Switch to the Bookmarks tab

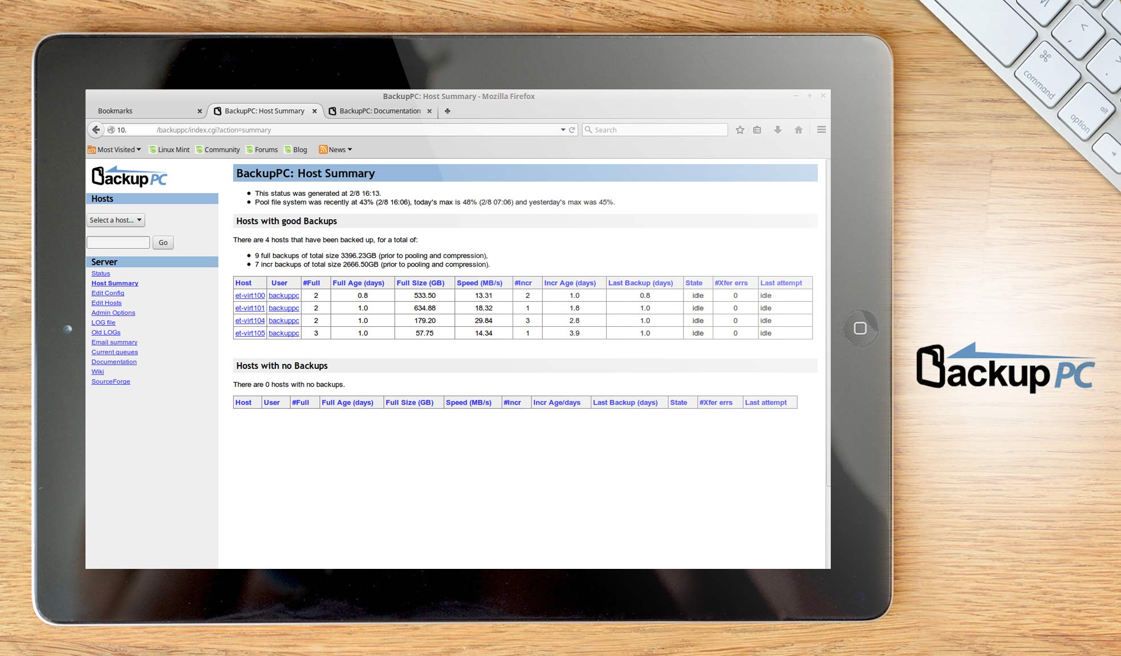point(115,111)
